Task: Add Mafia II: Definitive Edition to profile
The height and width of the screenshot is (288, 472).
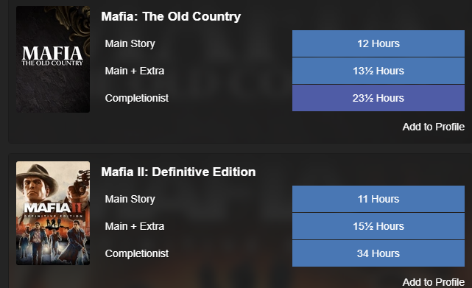Action: pos(434,282)
